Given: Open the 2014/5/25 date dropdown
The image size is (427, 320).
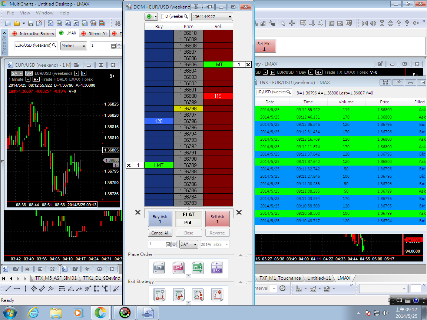Looking at the screenshot, I should (226, 244).
